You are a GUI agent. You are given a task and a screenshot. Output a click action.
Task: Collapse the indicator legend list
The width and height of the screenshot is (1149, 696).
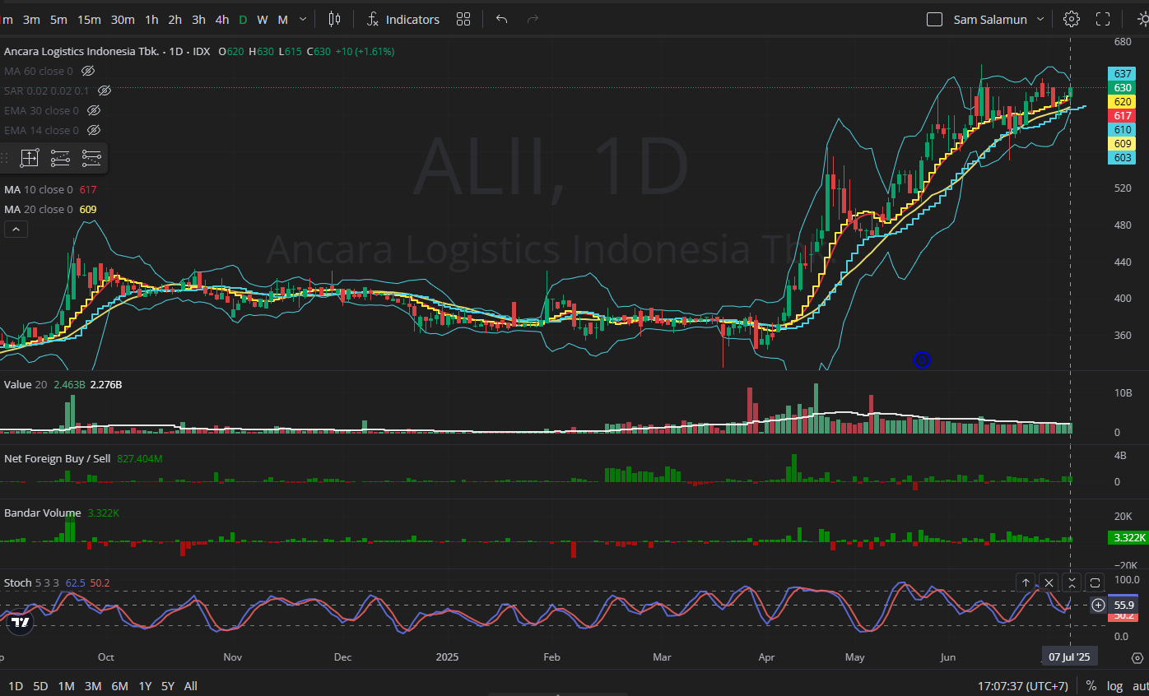16,230
